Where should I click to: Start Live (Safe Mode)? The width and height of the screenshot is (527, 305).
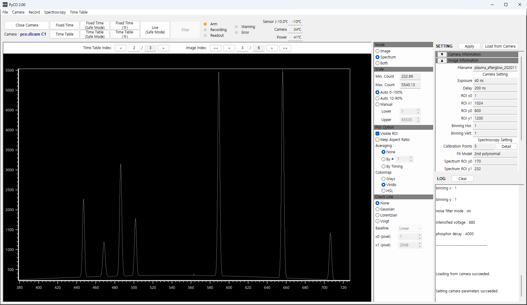pos(155,30)
